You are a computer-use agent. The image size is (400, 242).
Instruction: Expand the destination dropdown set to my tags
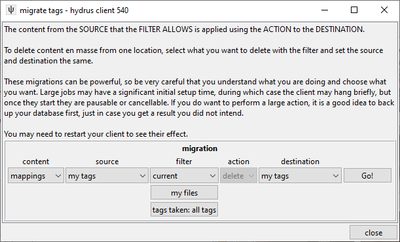(x=300, y=175)
